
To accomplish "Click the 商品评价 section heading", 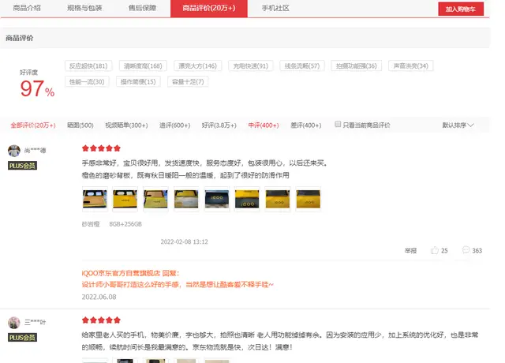I will pos(19,38).
